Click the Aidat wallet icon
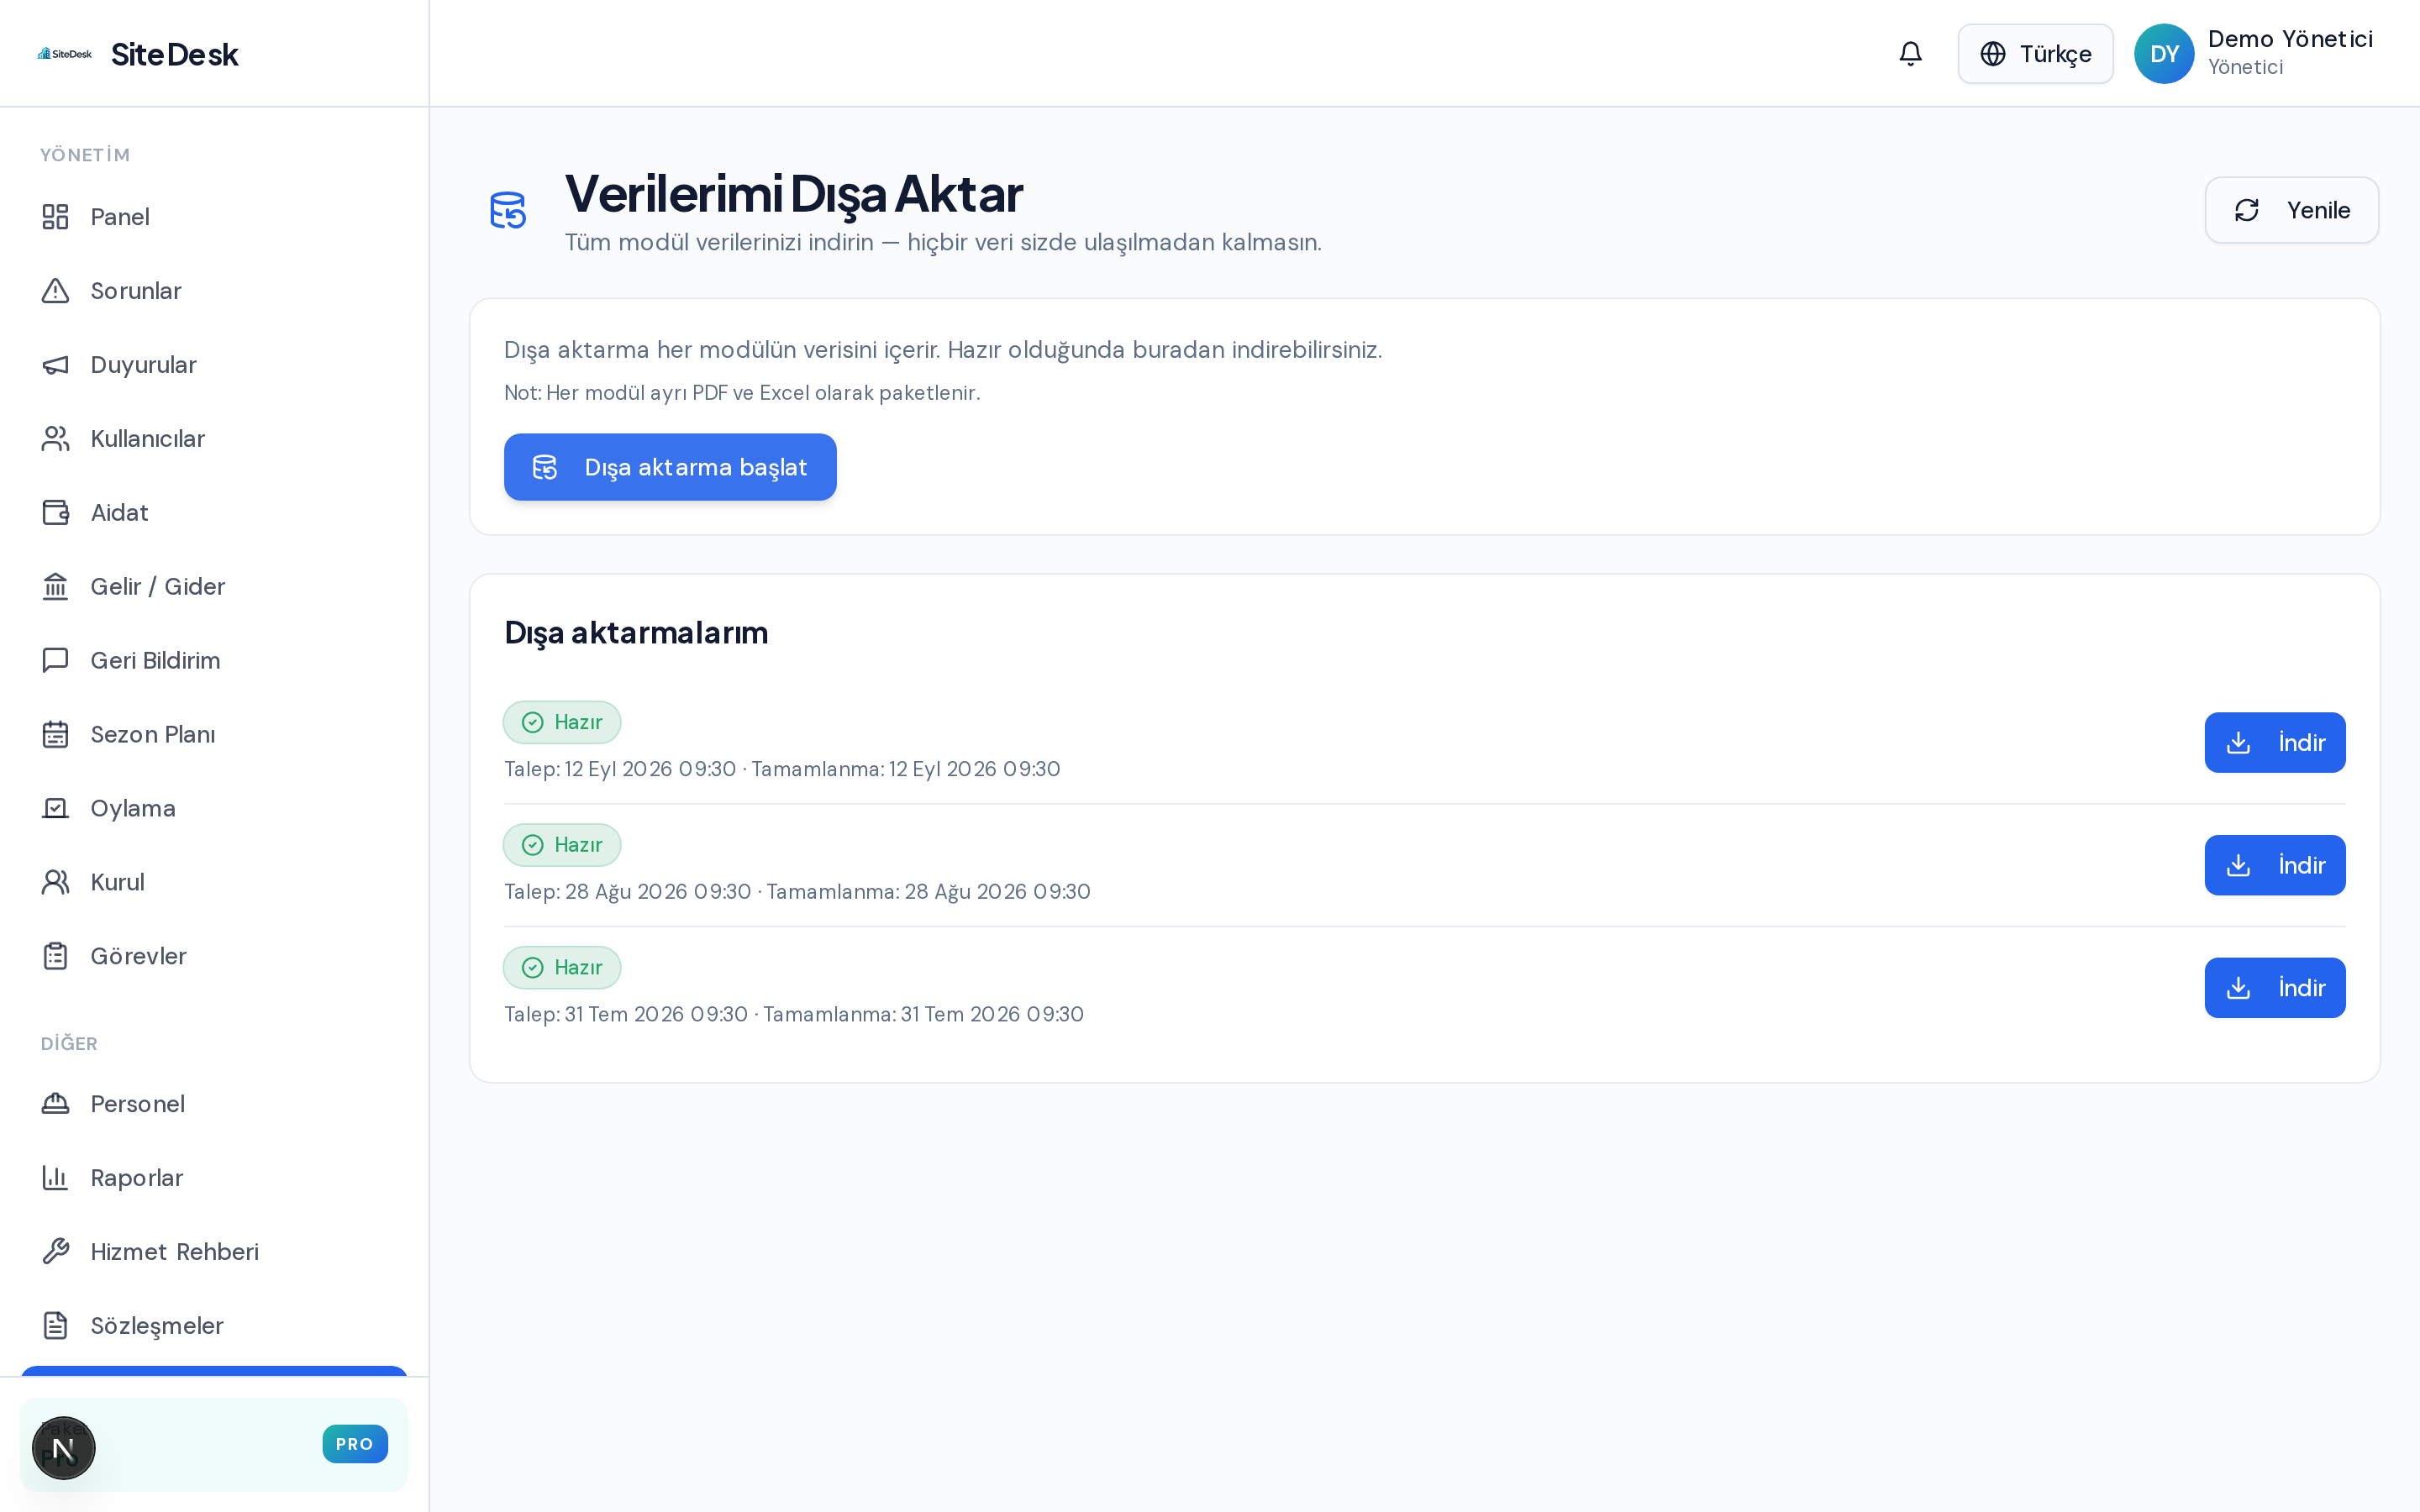The height and width of the screenshot is (1512, 2420). (56, 513)
